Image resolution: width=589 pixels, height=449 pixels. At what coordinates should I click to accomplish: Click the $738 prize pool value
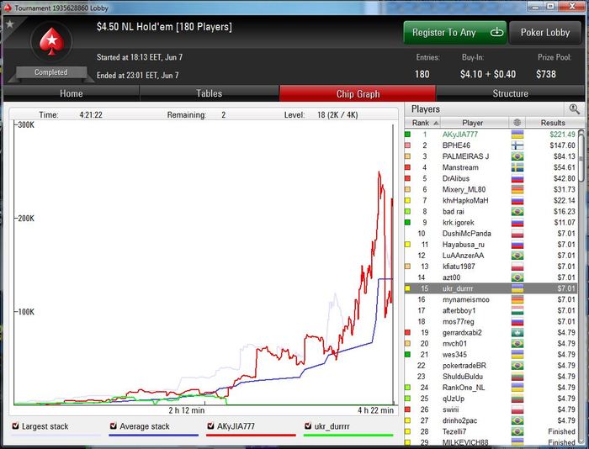pyautogui.click(x=546, y=74)
